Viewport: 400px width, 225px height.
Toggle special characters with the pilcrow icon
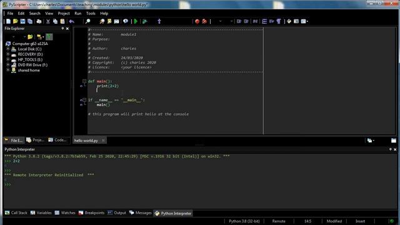pos(279,21)
